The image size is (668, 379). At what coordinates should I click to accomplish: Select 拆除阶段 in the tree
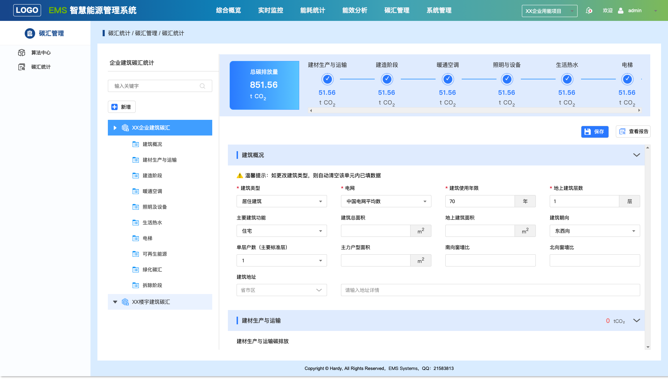[152, 285]
